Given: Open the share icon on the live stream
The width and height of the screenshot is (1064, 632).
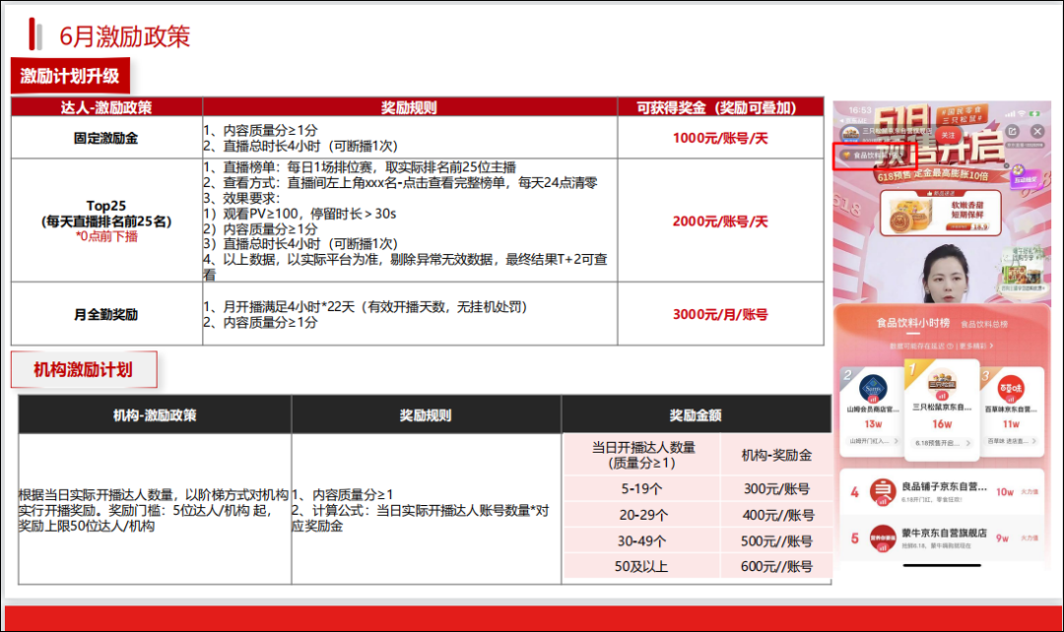Looking at the screenshot, I should point(1012,130).
